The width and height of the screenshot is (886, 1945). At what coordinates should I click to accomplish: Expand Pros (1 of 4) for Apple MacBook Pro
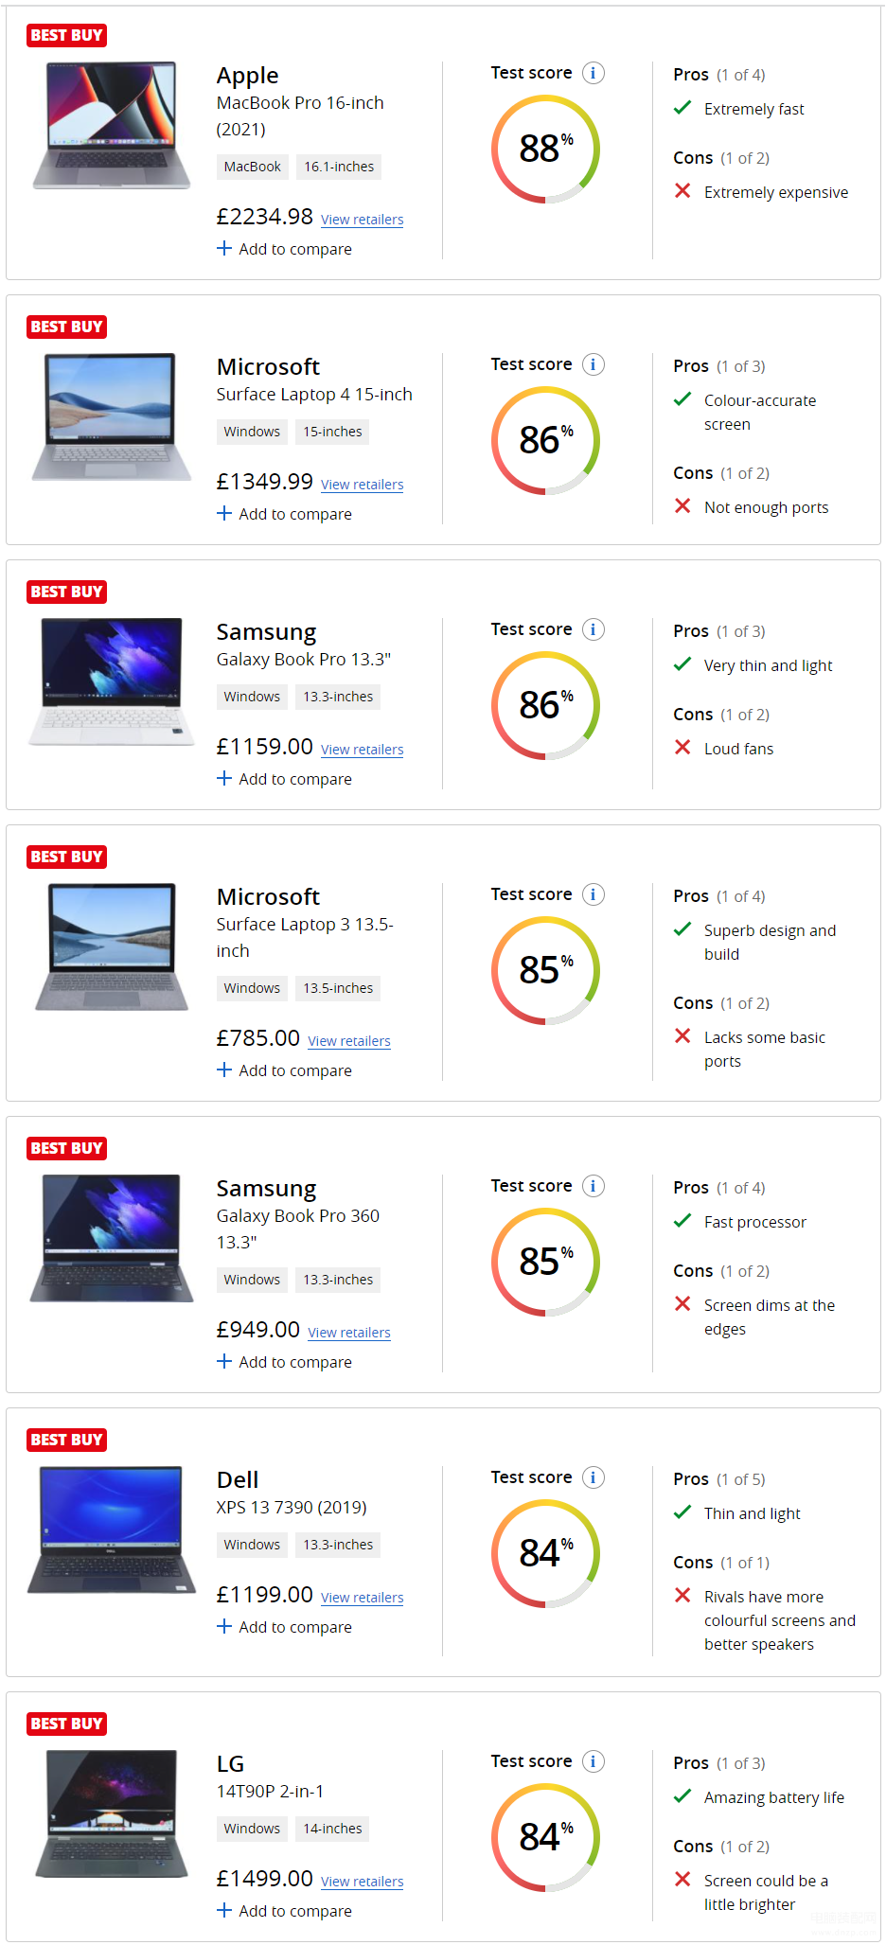pos(719,75)
